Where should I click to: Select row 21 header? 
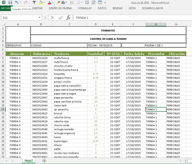[x=3, y=109]
